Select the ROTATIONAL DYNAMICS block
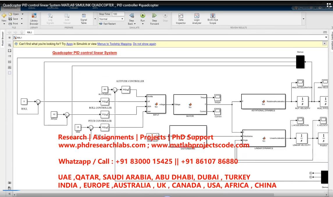333x197 pixels. pyautogui.click(x=263, y=102)
